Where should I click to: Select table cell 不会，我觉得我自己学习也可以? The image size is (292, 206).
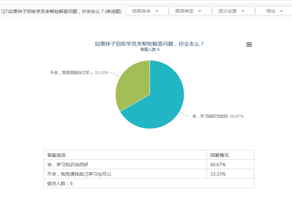click(79, 174)
